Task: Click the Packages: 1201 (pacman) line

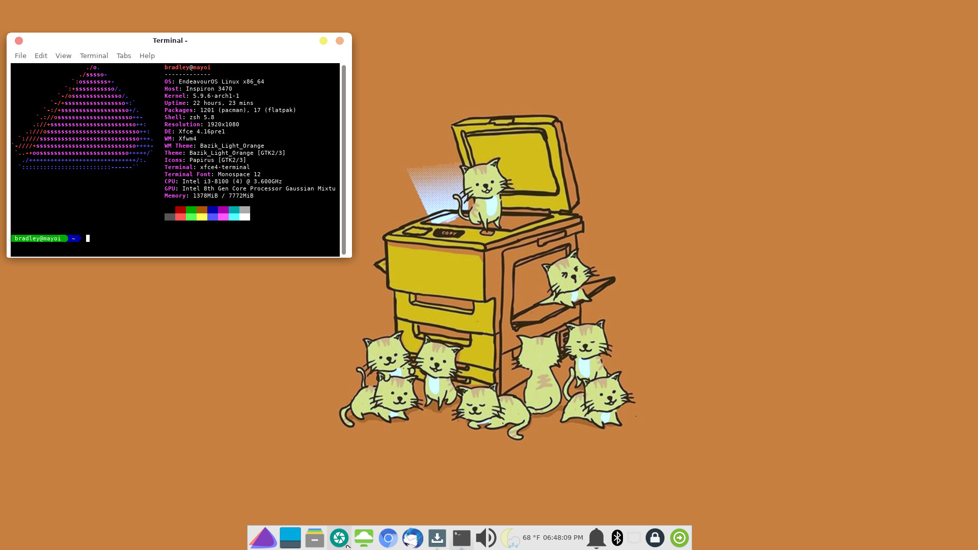Action: [x=230, y=110]
